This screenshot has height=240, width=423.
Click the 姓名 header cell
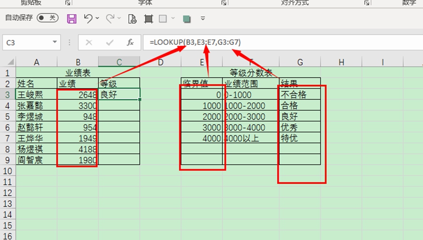(x=36, y=83)
